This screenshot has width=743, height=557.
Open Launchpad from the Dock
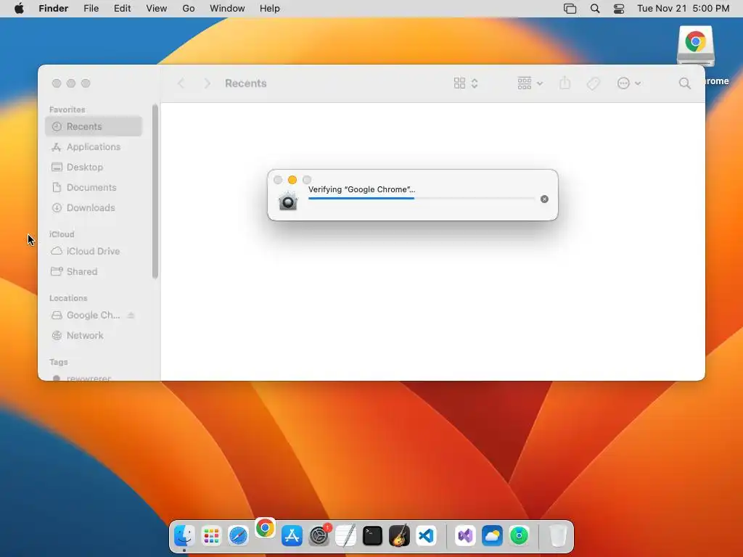click(211, 536)
